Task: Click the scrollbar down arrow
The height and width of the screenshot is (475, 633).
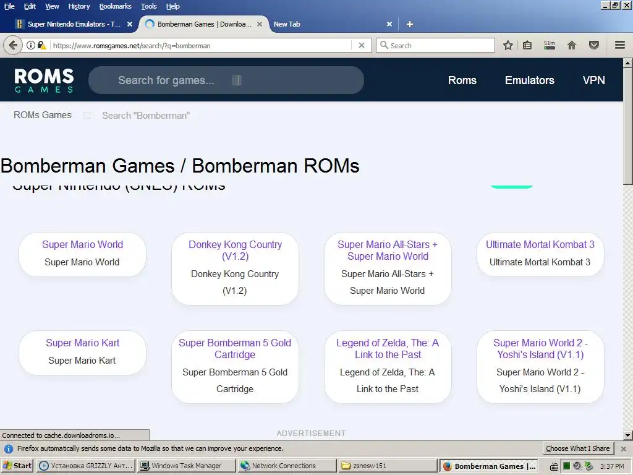Action: [627, 435]
